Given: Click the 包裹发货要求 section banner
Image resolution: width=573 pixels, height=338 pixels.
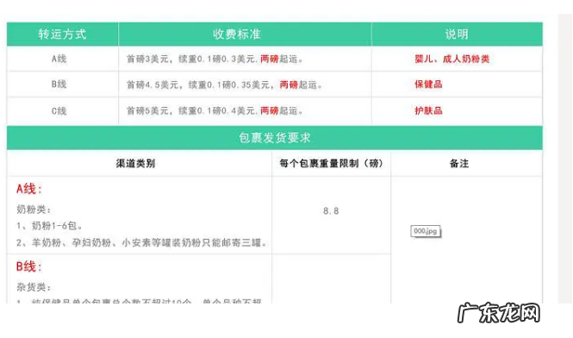Looking at the screenshot, I should [x=275, y=138].
